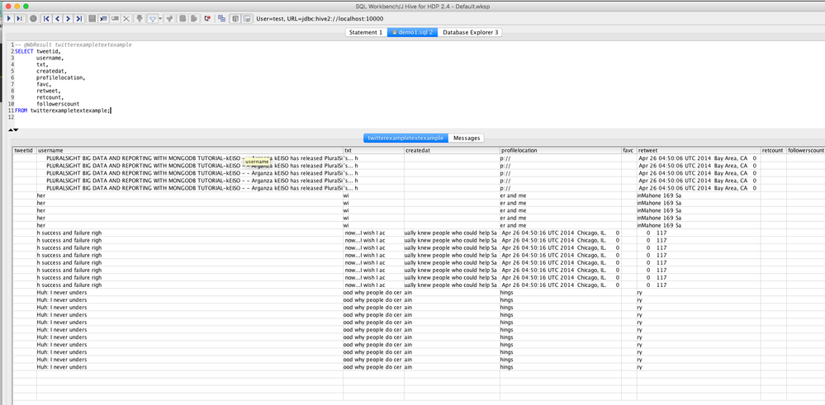
Task: Sort by username column header
Action: tap(189, 150)
